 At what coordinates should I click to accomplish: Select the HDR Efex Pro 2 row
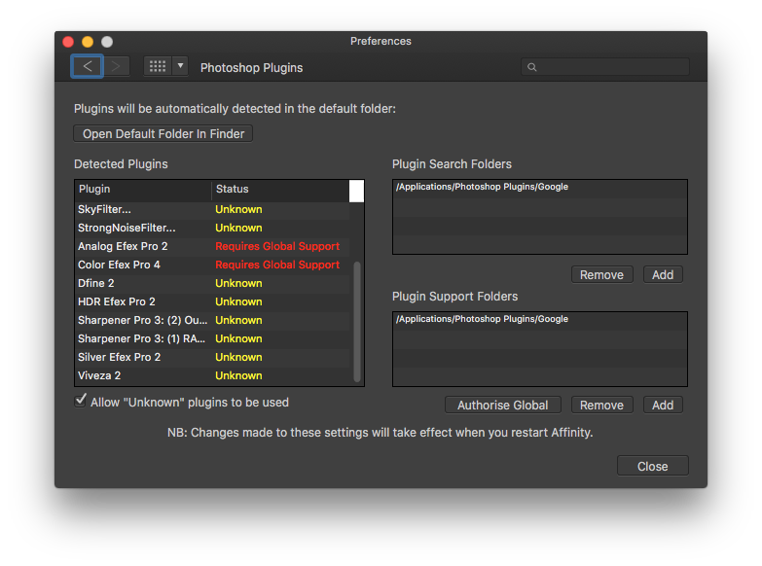212,301
